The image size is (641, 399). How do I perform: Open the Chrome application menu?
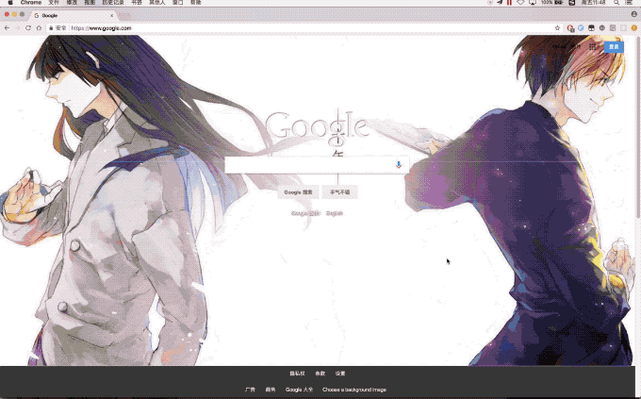[x=31, y=2]
